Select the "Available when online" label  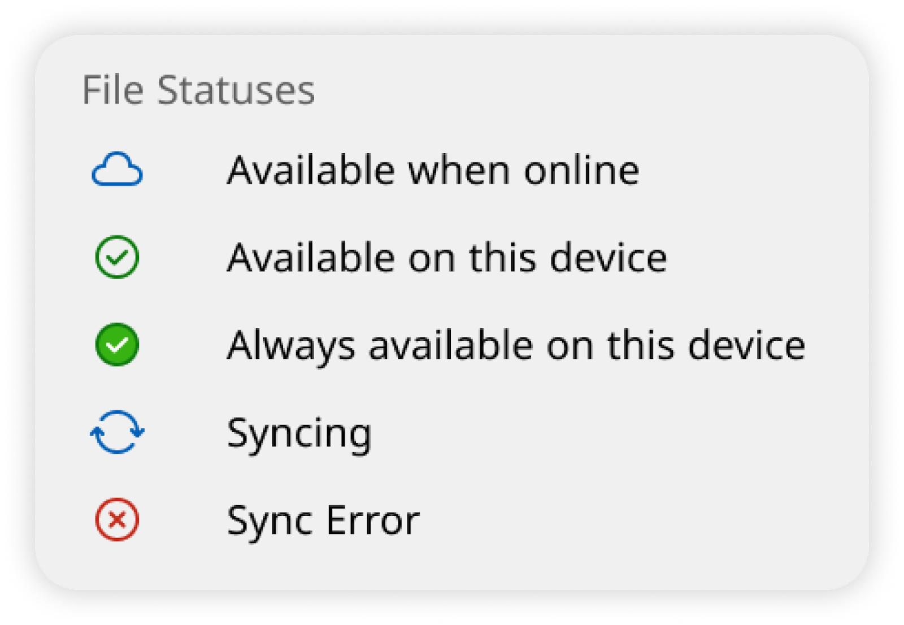coord(433,170)
